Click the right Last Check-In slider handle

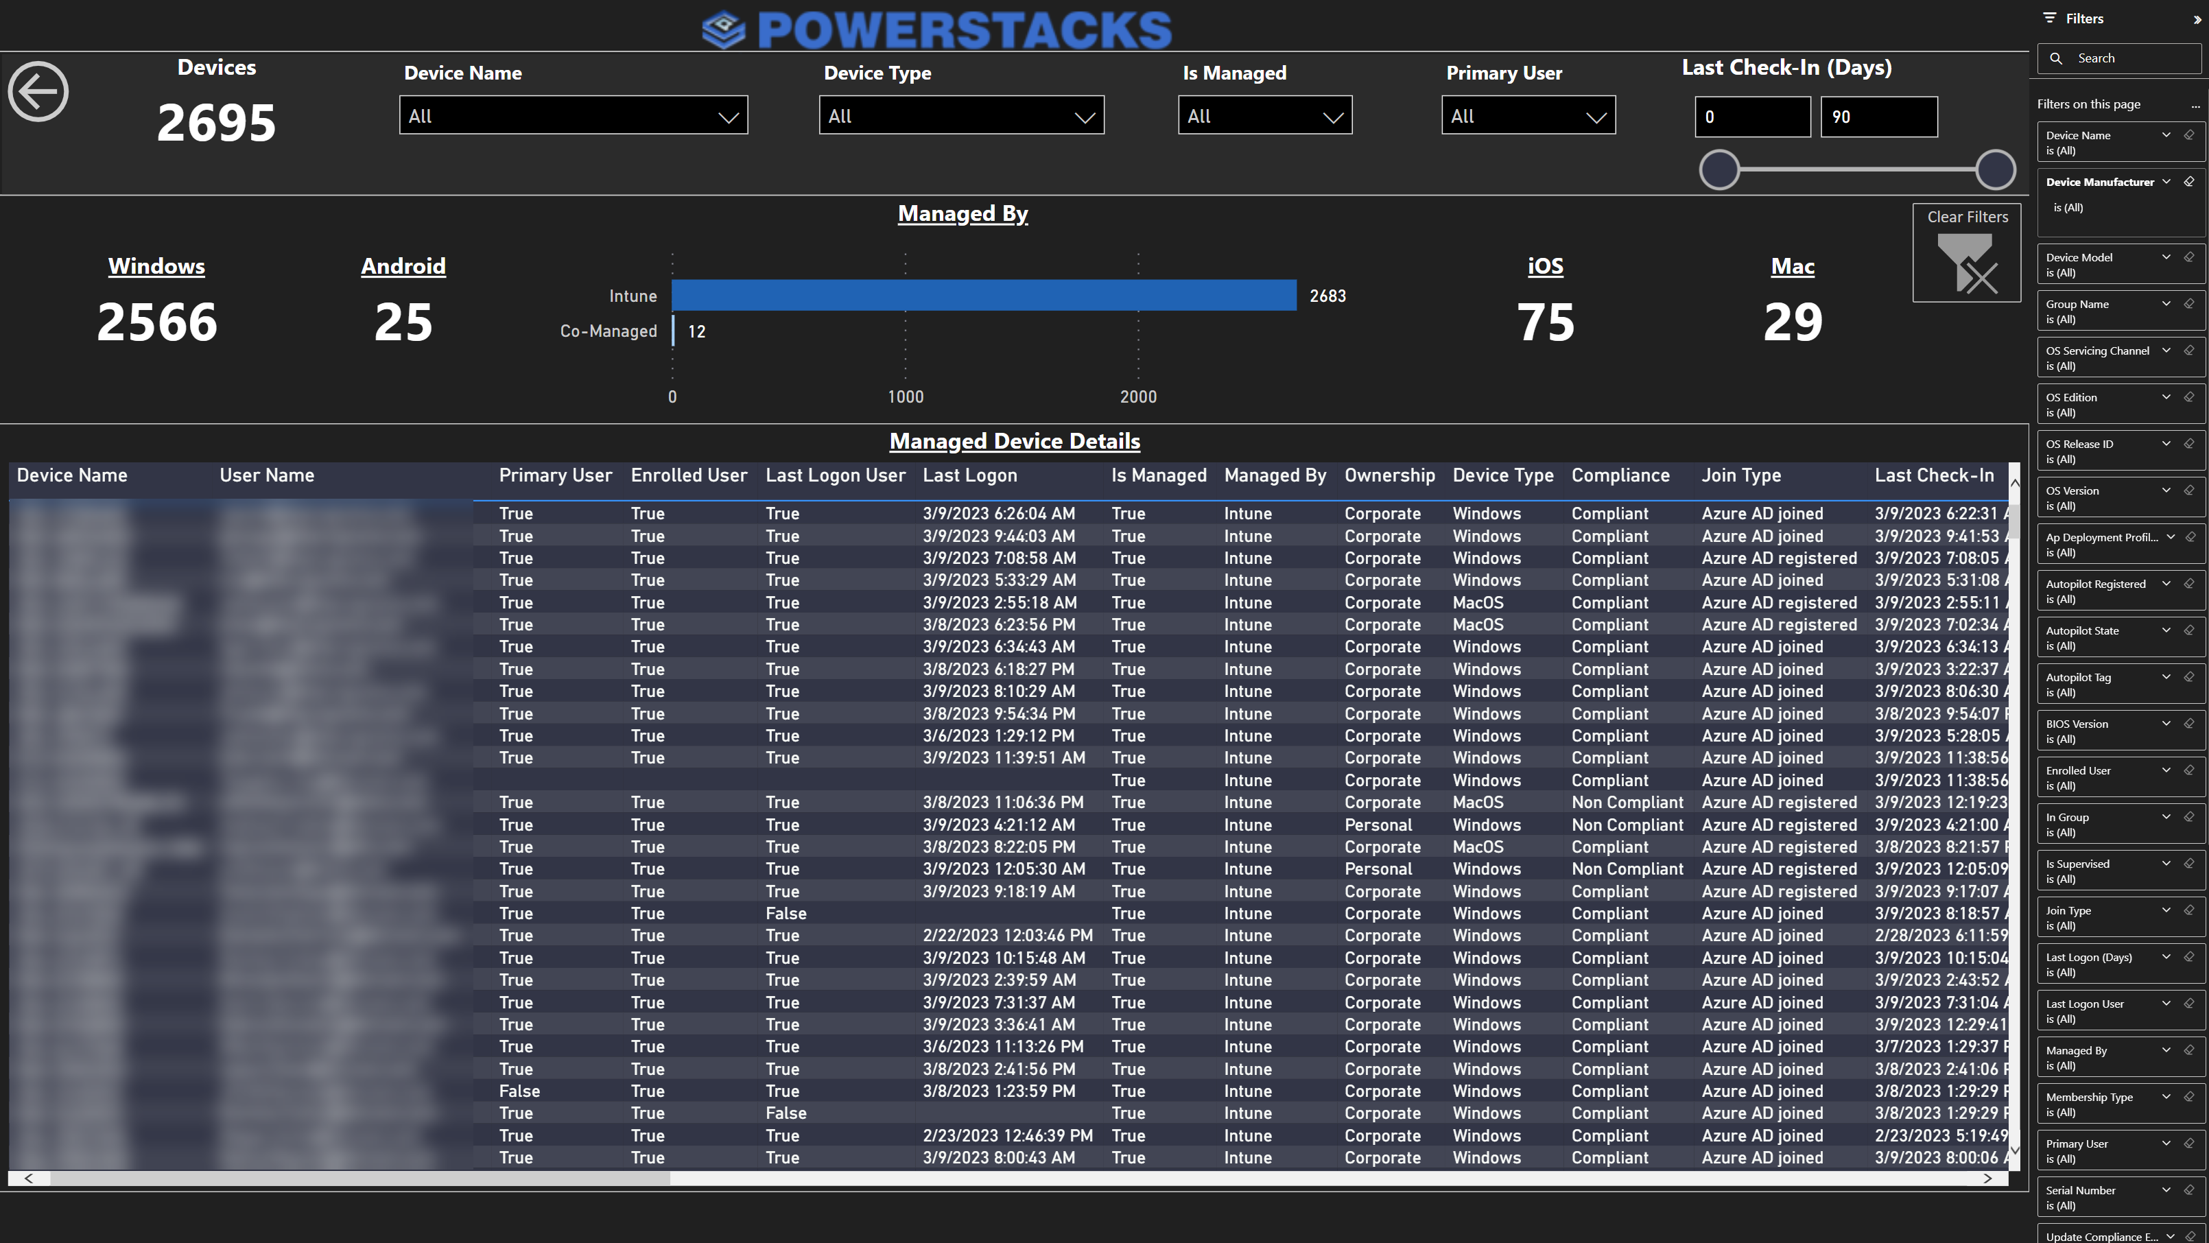coord(1996,169)
